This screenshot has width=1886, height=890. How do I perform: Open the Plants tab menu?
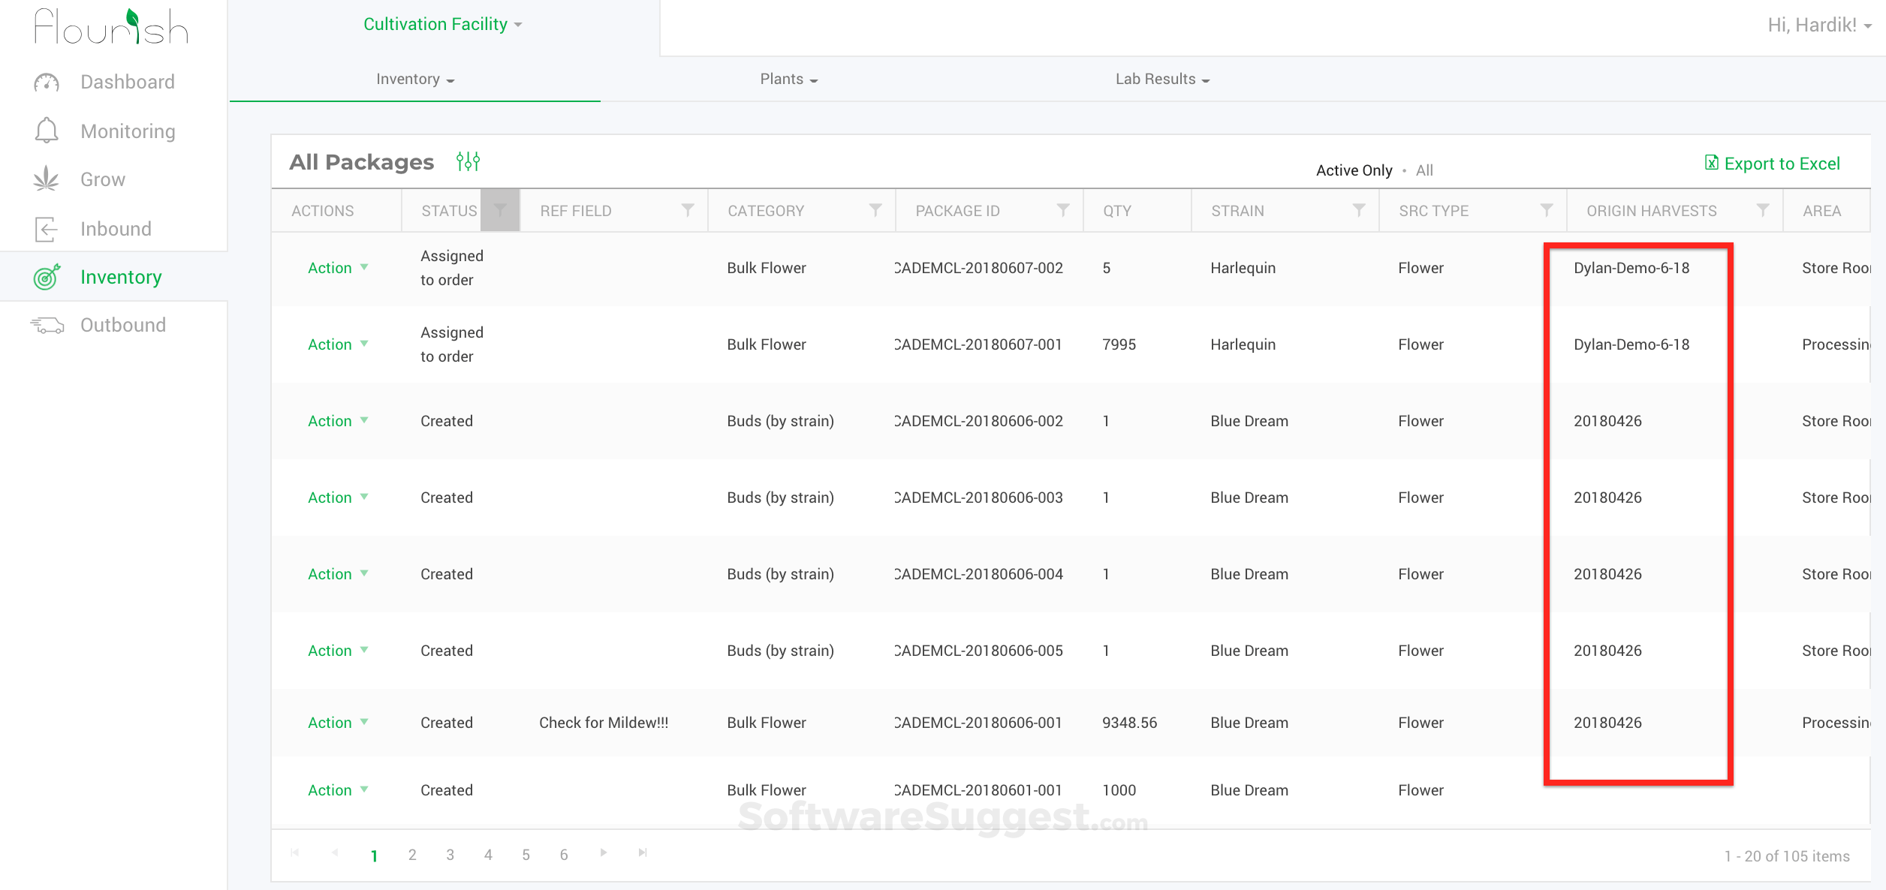click(788, 79)
